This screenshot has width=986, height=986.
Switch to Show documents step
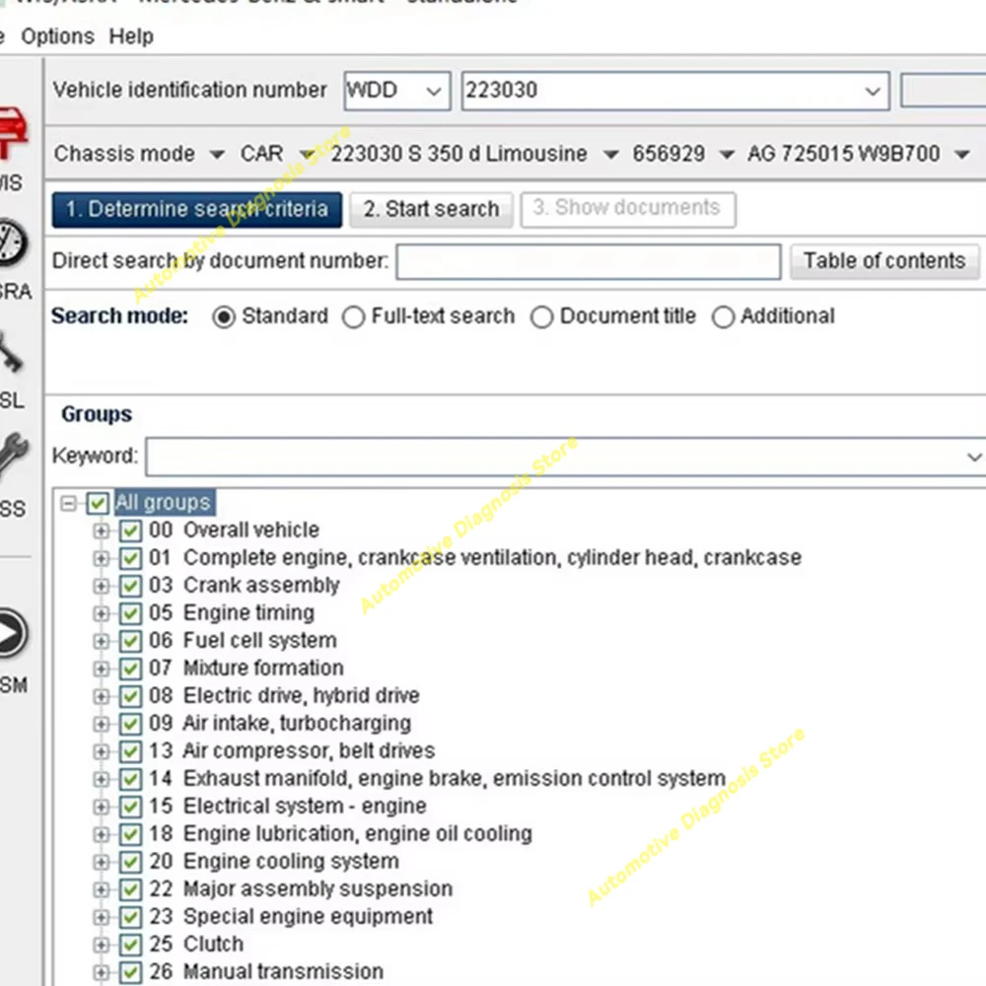tap(627, 209)
